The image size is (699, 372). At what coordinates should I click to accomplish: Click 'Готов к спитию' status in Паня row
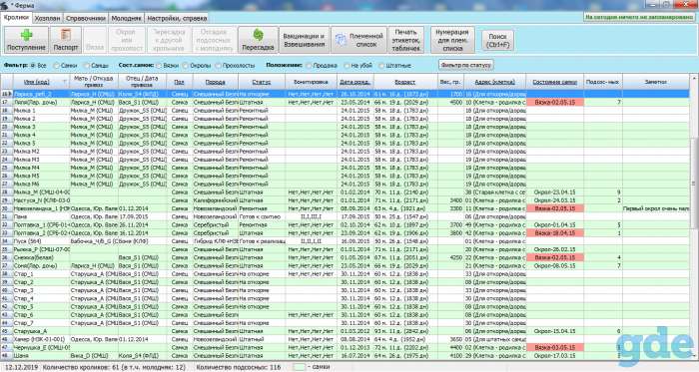coord(262,216)
